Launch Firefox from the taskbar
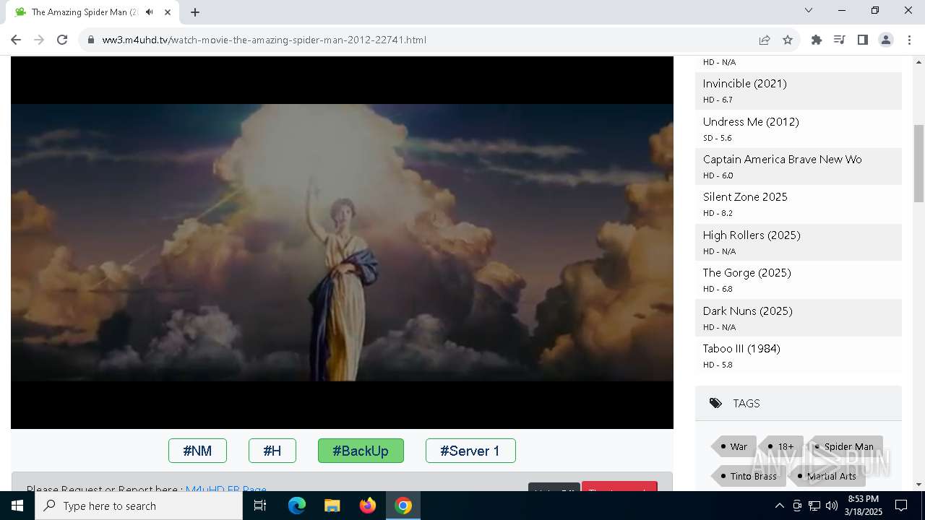This screenshot has height=520, width=925. (368, 506)
